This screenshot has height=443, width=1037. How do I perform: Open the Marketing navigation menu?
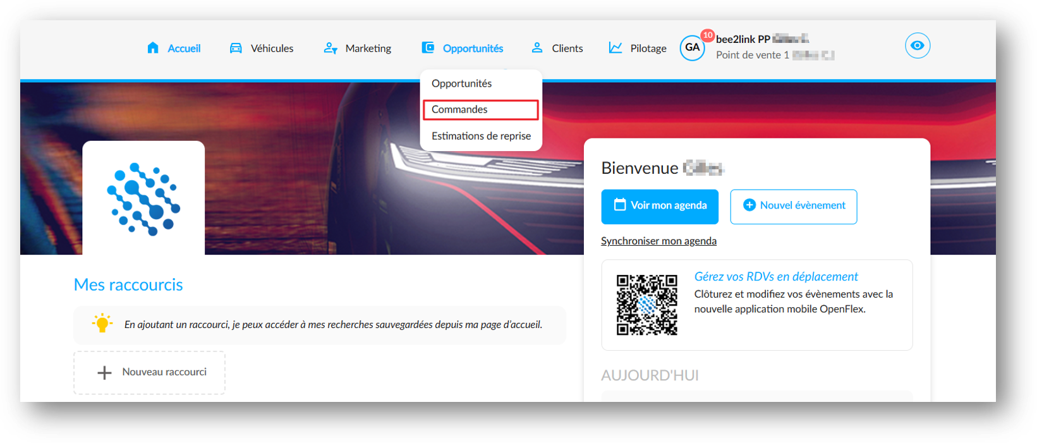358,48
